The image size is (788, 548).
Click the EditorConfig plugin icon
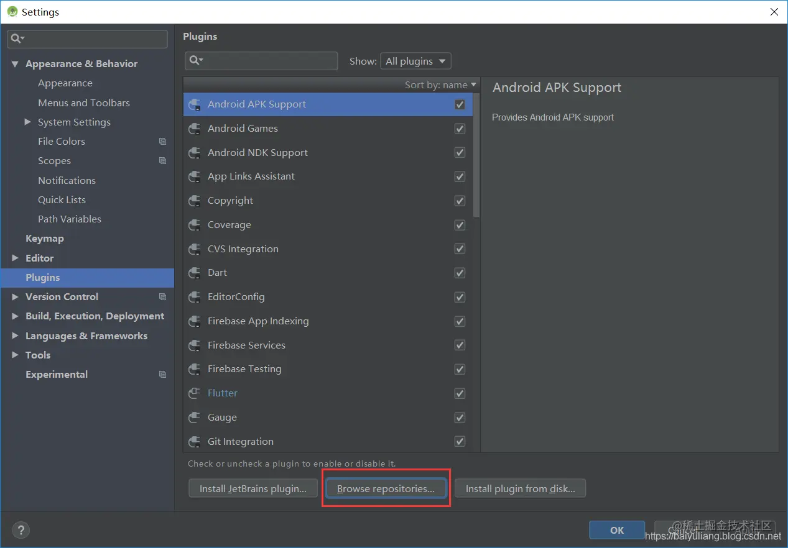point(195,297)
